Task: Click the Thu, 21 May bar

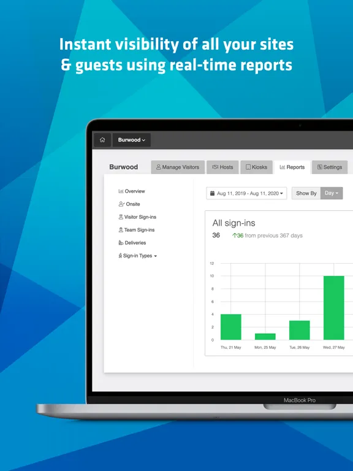Action: 231,327
